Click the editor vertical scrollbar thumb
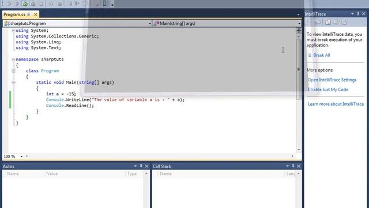Image resolution: width=369 pixels, height=208 pixels. point(299,69)
